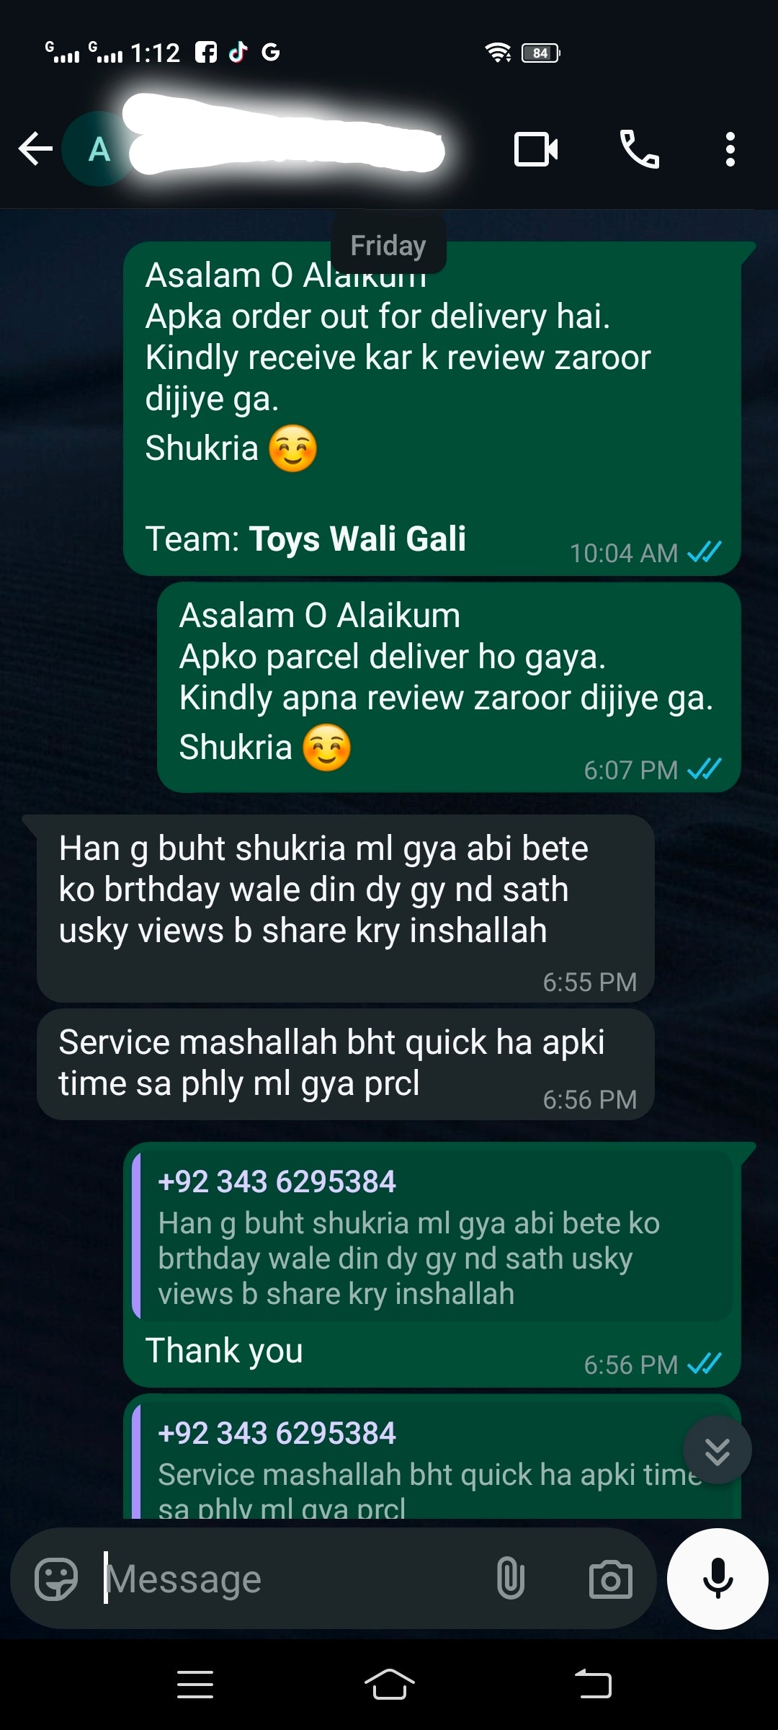Go back using the arrow icon
Viewport: 778px width, 1730px height.
[35, 150]
